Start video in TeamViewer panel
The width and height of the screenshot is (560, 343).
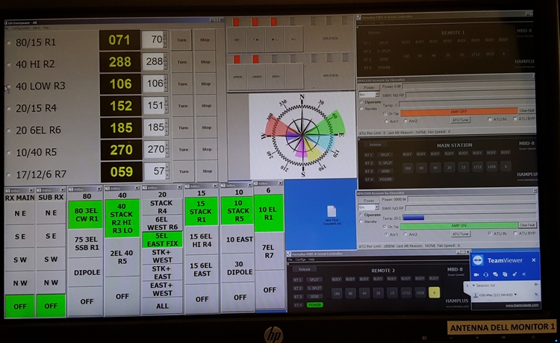(x=476, y=274)
